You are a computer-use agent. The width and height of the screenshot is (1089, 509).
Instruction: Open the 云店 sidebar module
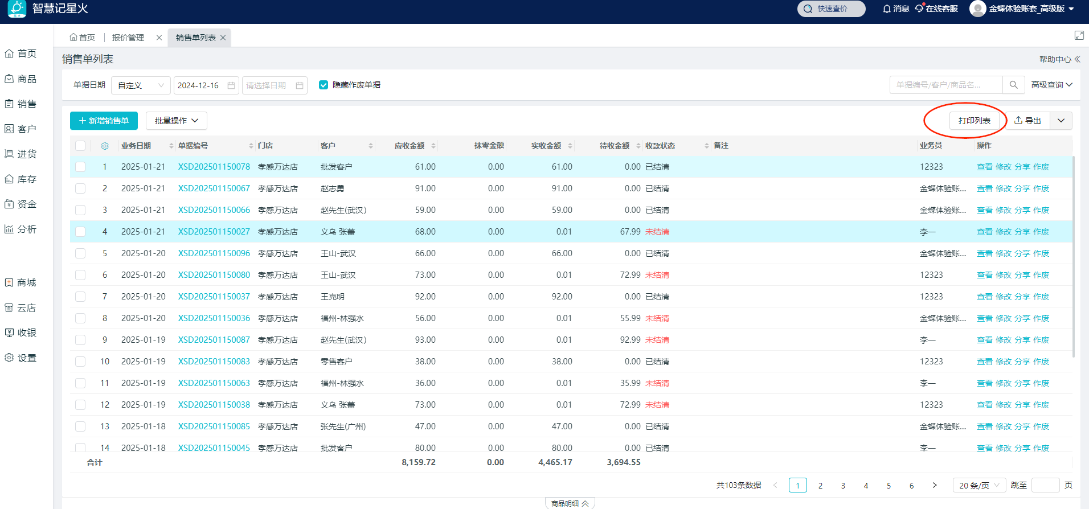(21, 307)
